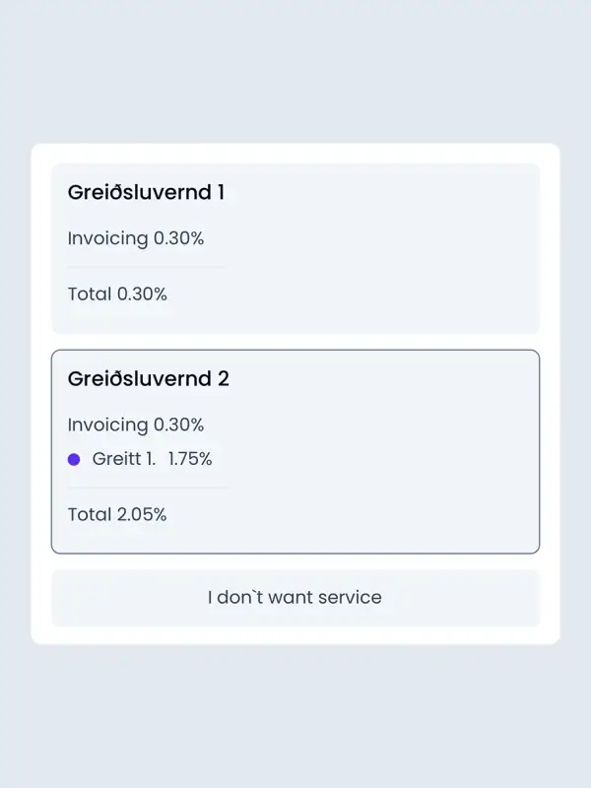Click the "2.05%" value next to Total
Image resolution: width=591 pixels, height=788 pixels.
pyautogui.click(x=142, y=514)
